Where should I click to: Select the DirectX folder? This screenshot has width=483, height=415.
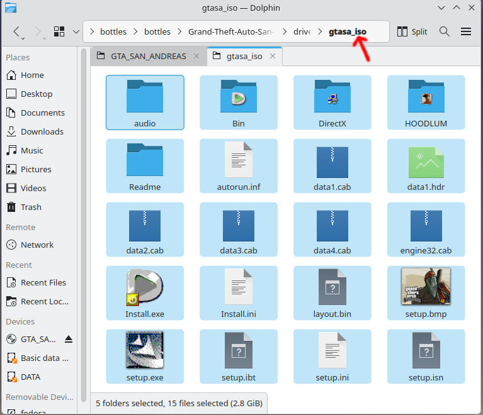[x=332, y=102]
